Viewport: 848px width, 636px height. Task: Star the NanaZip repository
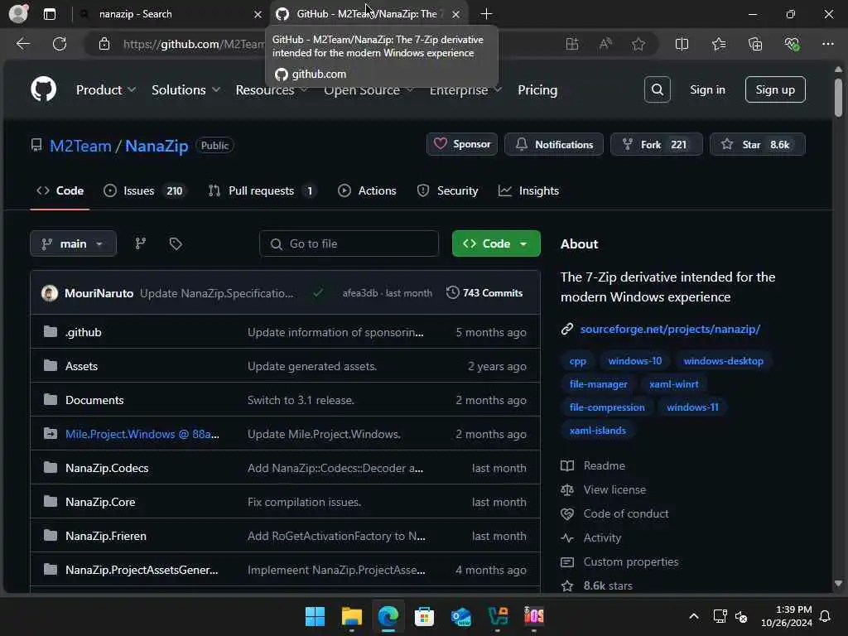(x=757, y=144)
